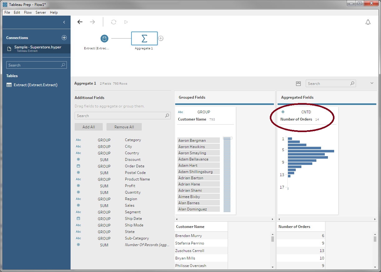Click the Sample - Superstore.hyper file icon
381x272 pixels.
pos(9,49)
